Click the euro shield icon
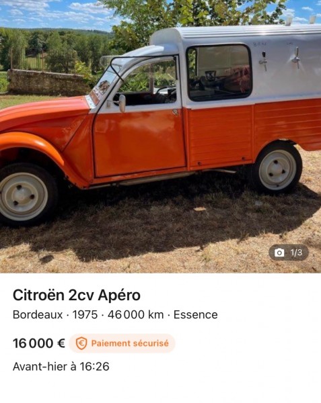 (81, 343)
